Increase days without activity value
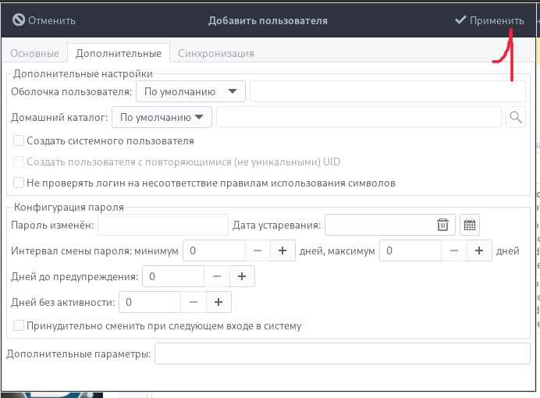The height and width of the screenshot is (398, 540). [218, 301]
